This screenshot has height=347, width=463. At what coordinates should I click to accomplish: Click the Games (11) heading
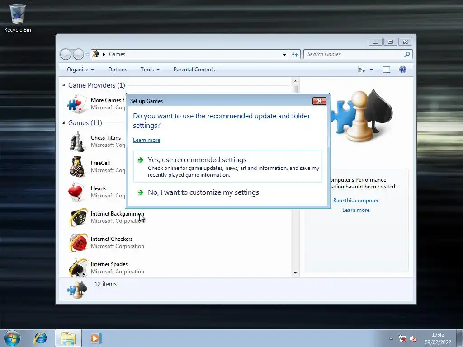pyautogui.click(x=85, y=123)
